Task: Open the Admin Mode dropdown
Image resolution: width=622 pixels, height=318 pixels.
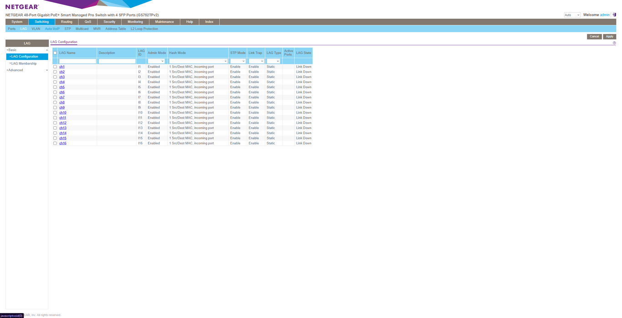Action: (x=156, y=61)
